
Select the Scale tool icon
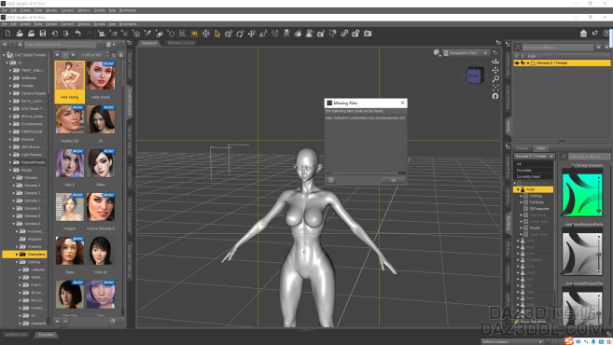[263, 34]
